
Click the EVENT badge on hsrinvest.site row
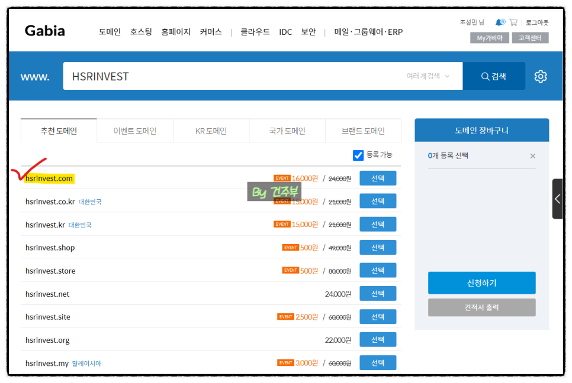(x=285, y=317)
